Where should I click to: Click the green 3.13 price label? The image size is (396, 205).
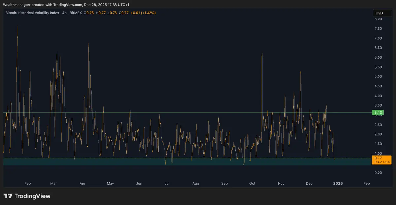pyautogui.click(x=378, y=113)
